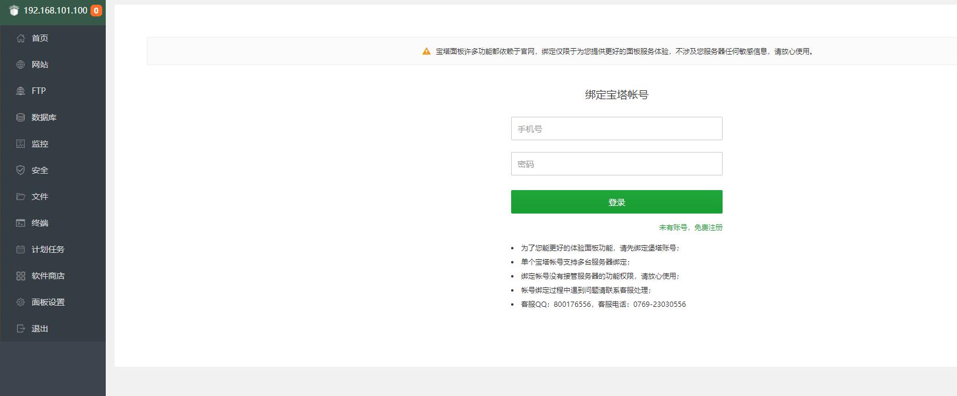
Task: Click the green 登录 button
Action: [x=617, y=202]
